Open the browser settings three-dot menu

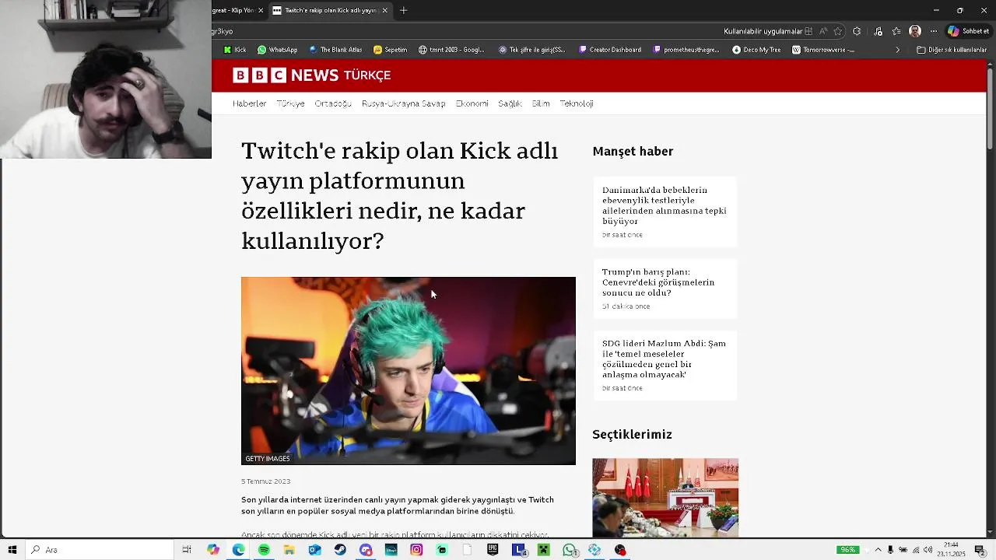tap(934, 31)
